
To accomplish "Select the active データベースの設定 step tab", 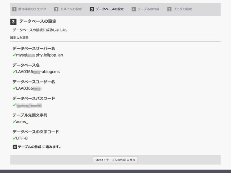I will click(109, 9).
